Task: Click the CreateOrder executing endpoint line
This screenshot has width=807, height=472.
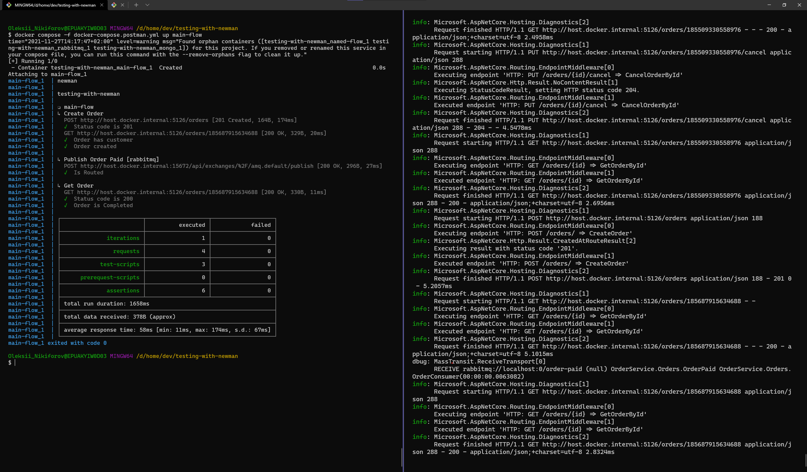Action: pyautogui.click(x=533, y=233)
